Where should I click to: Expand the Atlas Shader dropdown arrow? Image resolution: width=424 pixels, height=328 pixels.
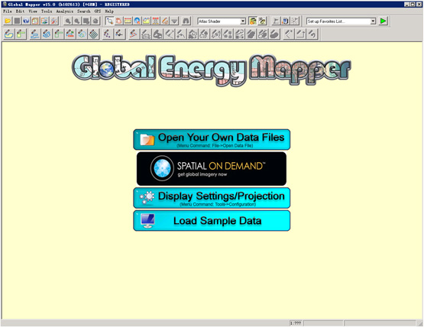[x=243, y=21]
